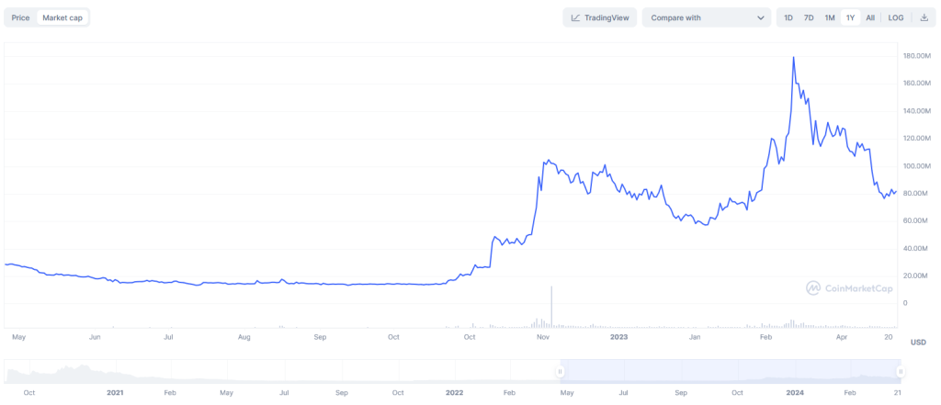Select the 1Y time range
941x405 pixels.
click(x=850, y=17)
